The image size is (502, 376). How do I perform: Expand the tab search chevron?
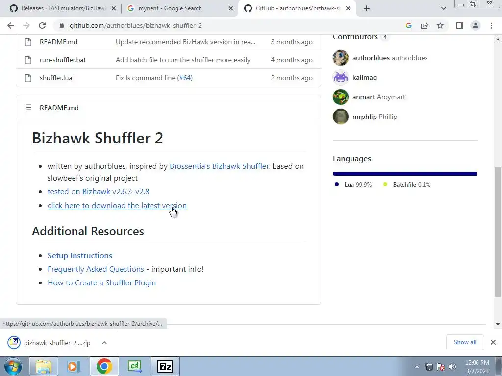coord(443,8)
